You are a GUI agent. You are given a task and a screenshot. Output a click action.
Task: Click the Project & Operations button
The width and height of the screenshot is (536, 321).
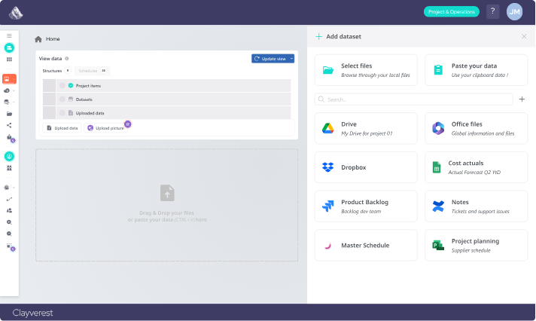tap(451, 11)
